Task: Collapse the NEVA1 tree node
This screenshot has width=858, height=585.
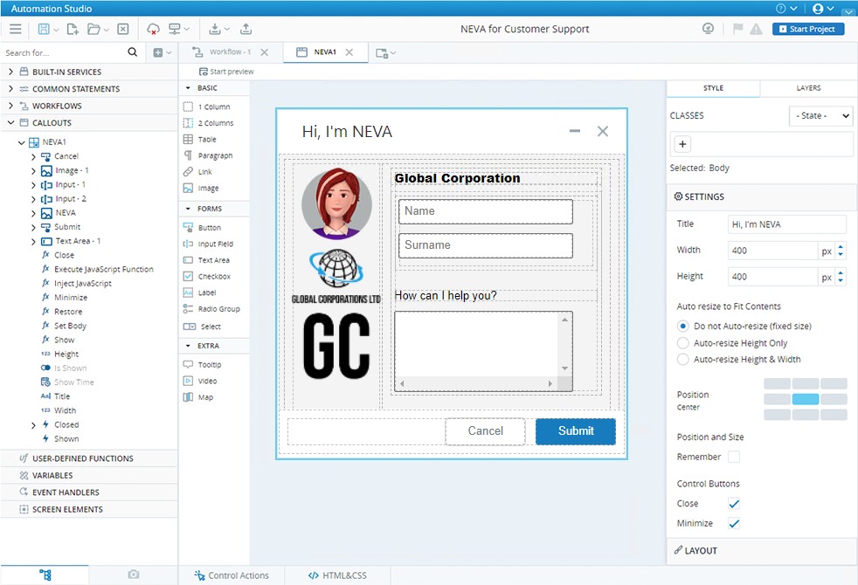Action: click(21, 142)
